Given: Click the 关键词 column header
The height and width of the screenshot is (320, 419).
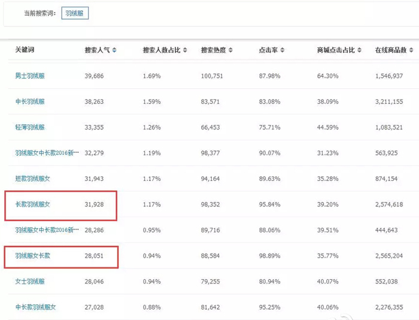Looking at the screenshot, I should click(25, 50).
